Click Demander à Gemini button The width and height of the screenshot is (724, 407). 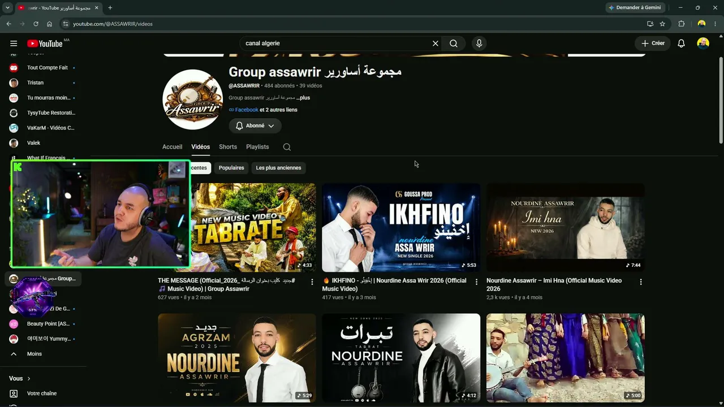click(635, 8)
